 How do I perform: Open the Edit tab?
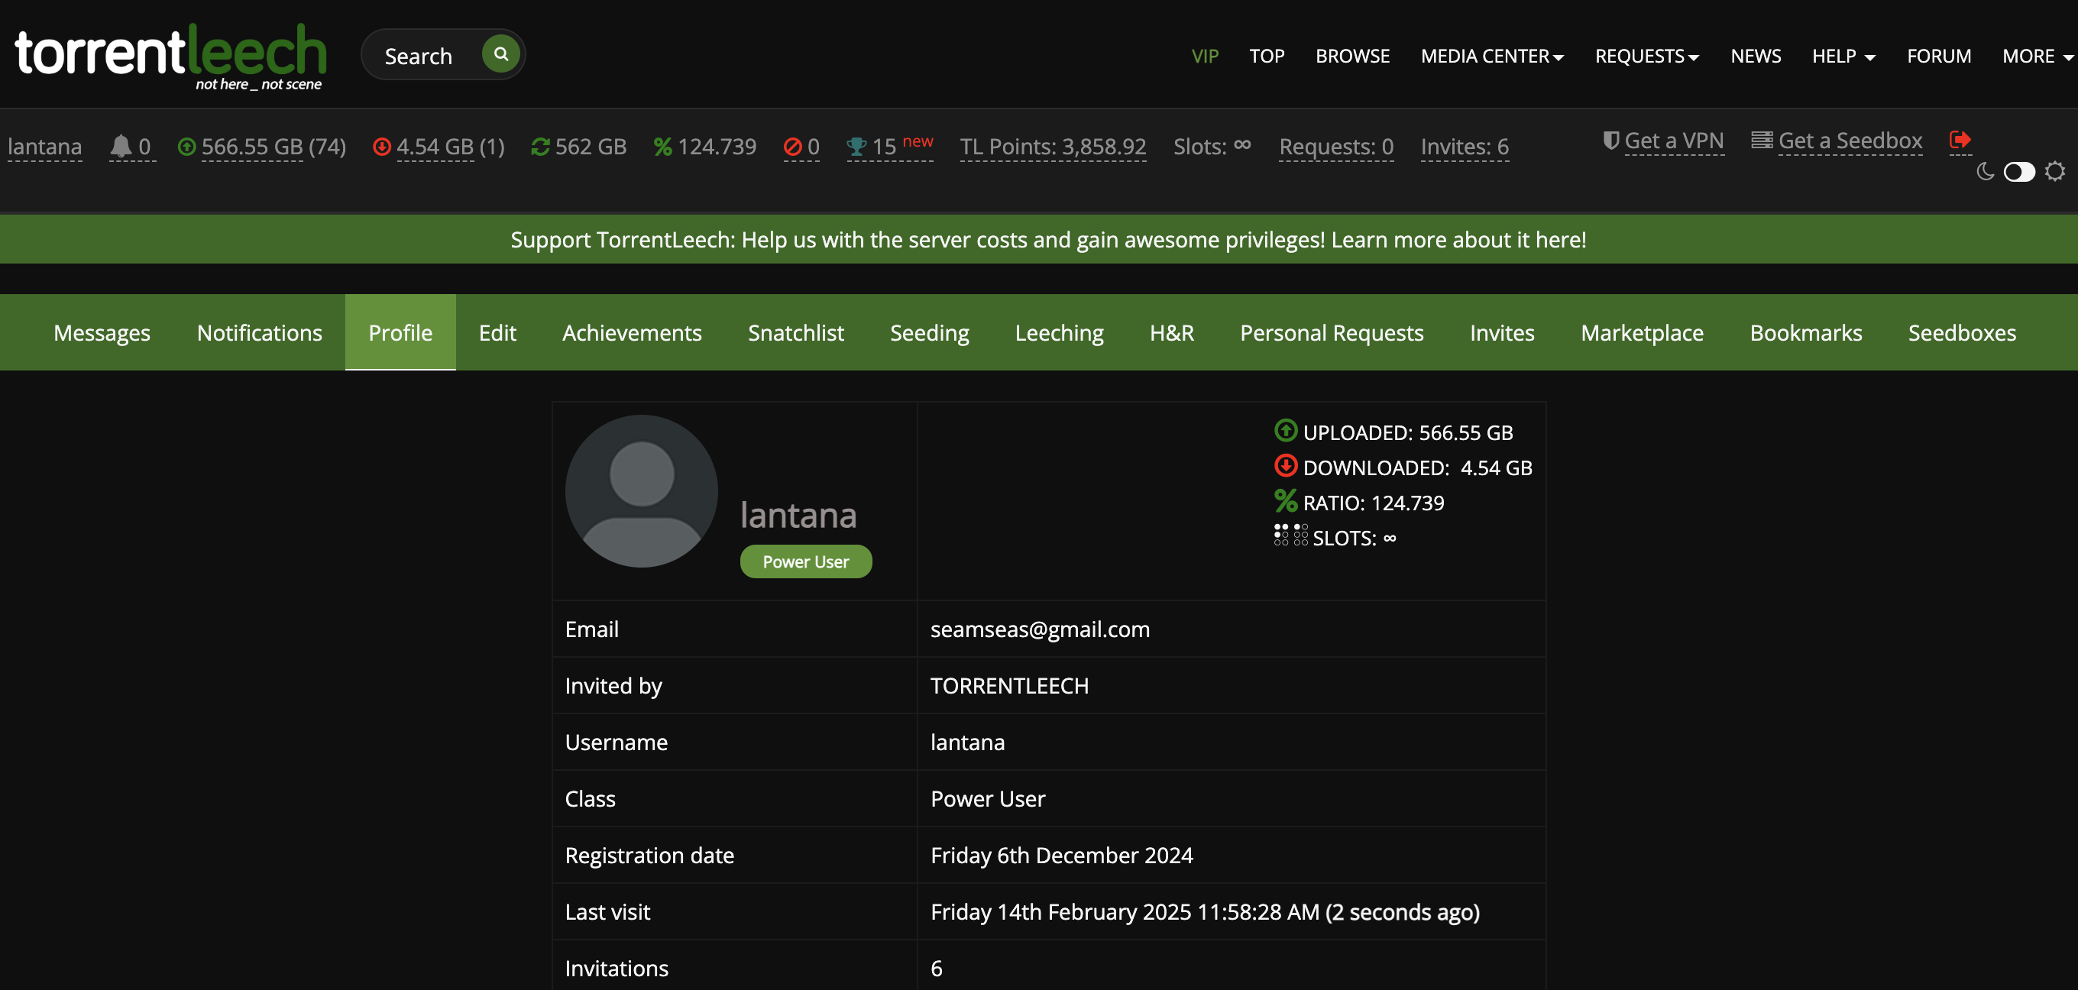(497, 332)
